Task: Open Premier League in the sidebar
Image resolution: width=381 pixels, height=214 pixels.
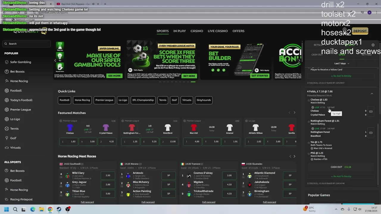Action: (x=18, y=110)
